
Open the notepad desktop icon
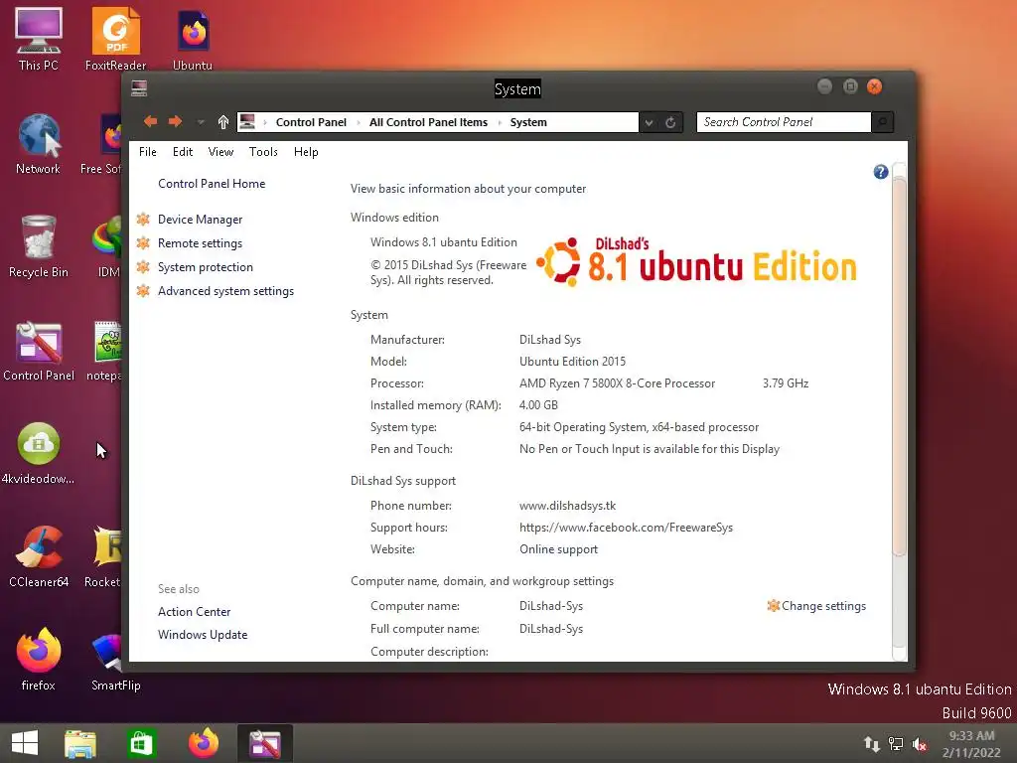(105, 351)
